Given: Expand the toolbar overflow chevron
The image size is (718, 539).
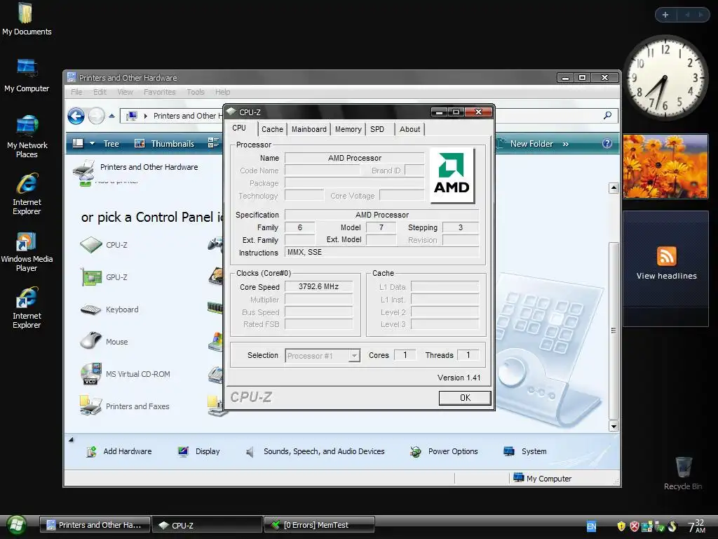Looking at the screenshot, I should point(566,145).
